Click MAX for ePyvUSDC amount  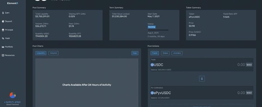249,93
